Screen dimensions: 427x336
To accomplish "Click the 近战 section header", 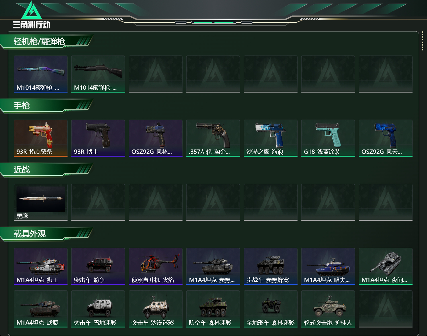I will tap(47, 170).
